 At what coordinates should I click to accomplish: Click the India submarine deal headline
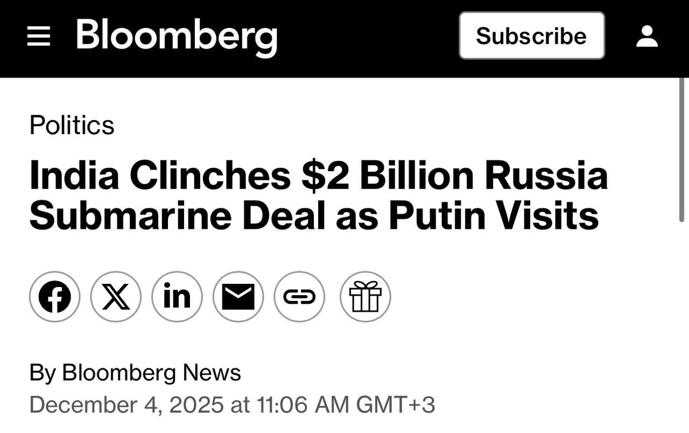tap(318, 195)
